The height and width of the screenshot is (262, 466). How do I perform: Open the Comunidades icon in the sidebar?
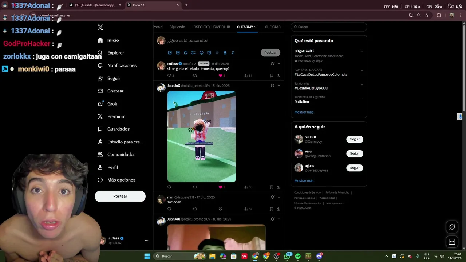[100, 155]
